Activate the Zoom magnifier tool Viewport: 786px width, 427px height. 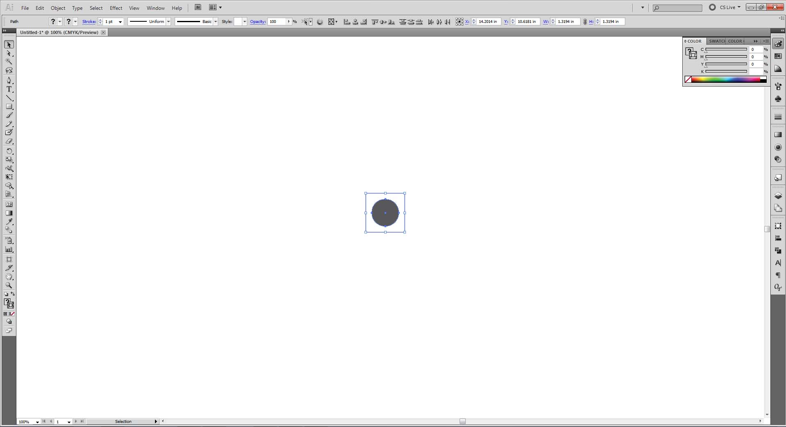9,285
